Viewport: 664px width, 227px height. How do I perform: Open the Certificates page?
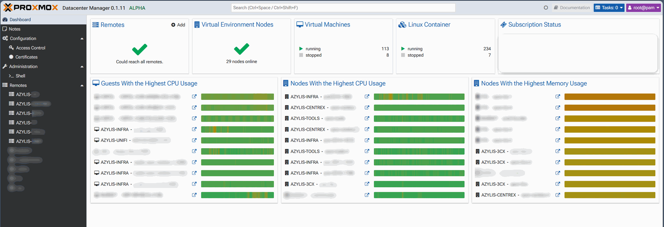pos(26,57)
